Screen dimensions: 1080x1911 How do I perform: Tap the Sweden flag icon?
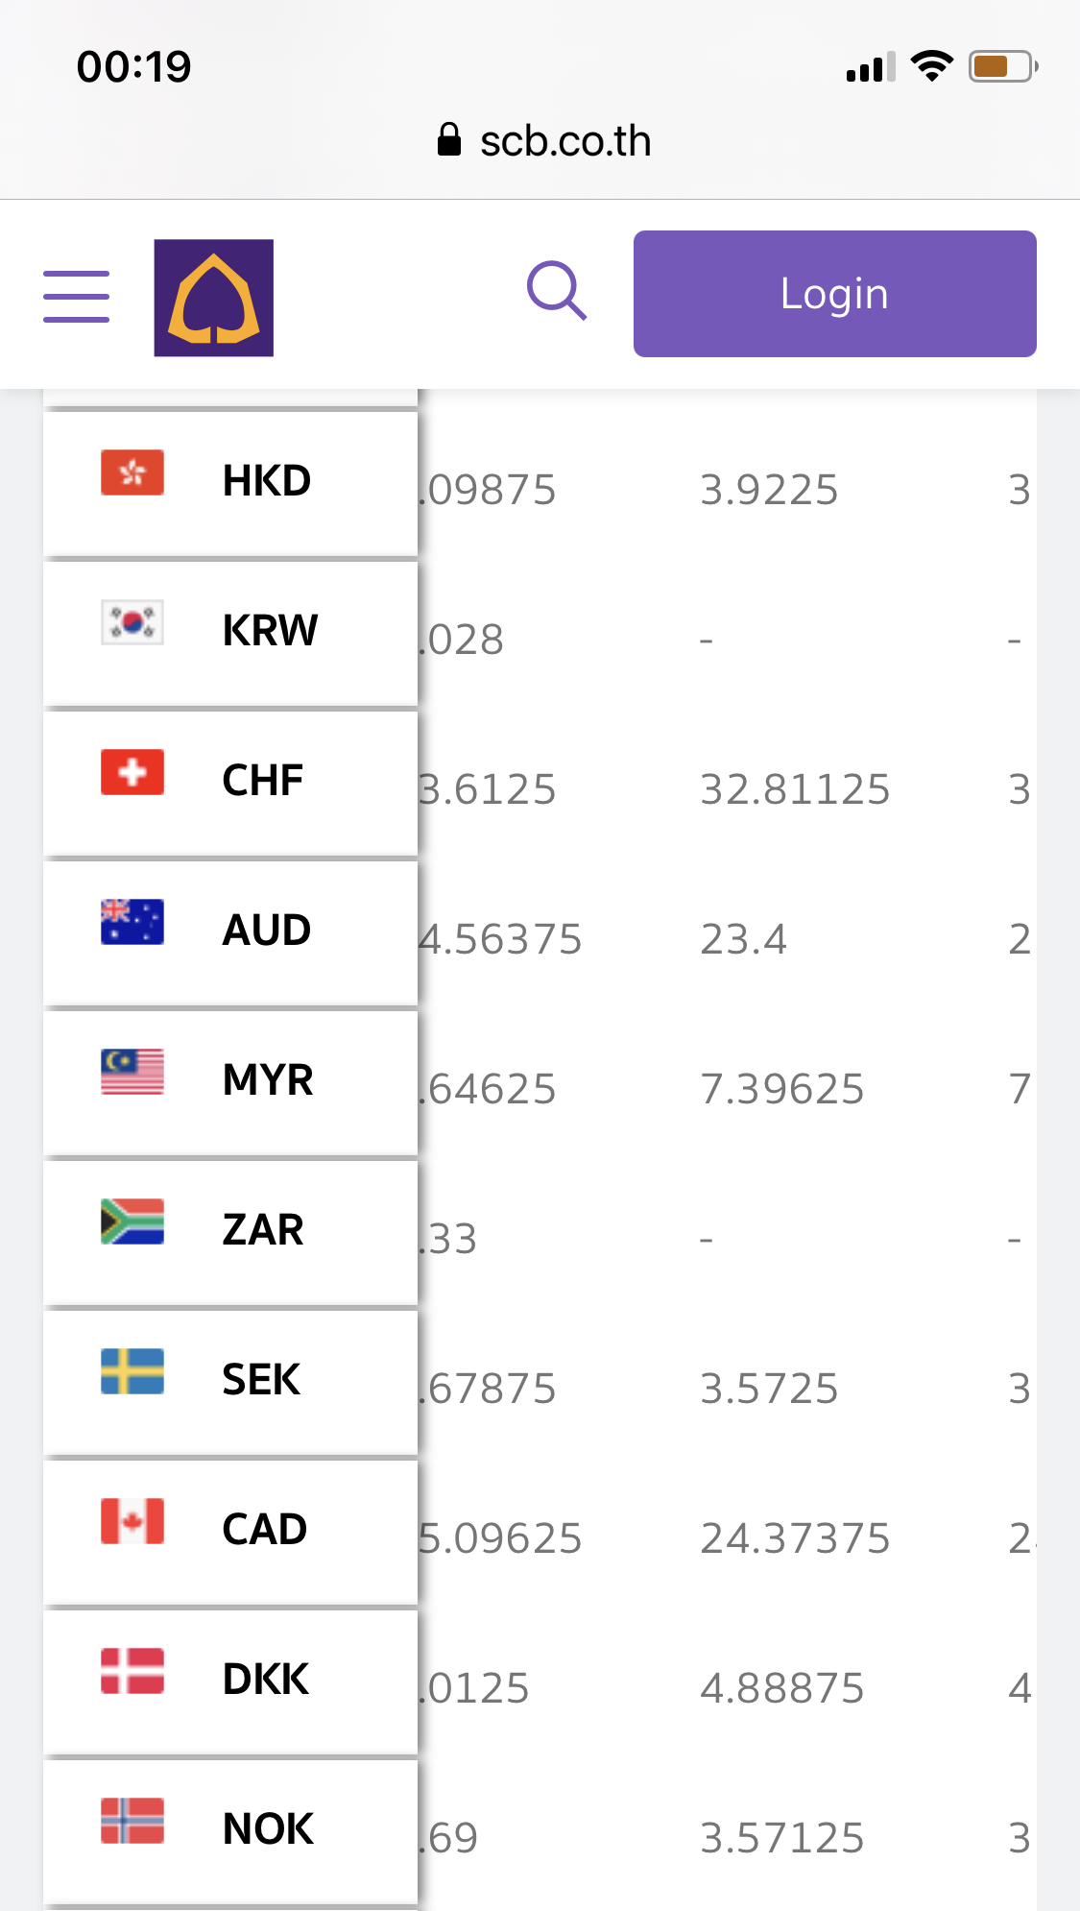pos(132,1371)
